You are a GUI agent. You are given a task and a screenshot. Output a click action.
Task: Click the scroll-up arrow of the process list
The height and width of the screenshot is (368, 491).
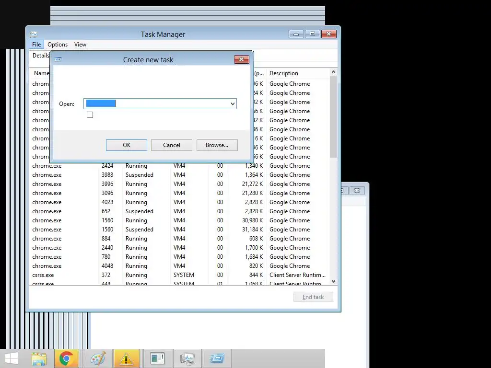[333, 72]
